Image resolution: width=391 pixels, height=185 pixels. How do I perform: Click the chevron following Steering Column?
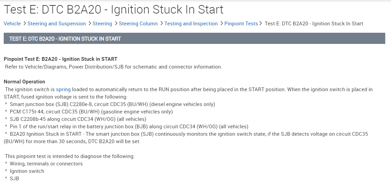point(161,24)
